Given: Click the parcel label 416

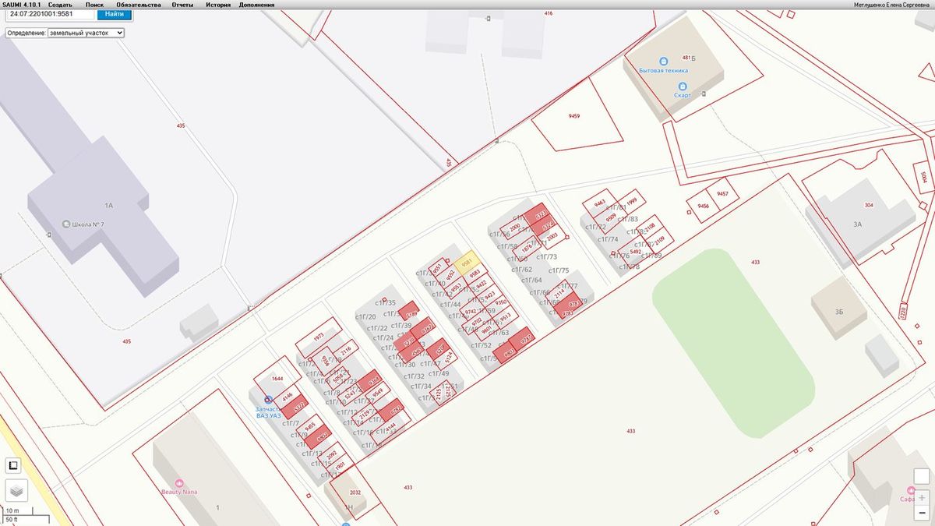Looking at the screenshot, I should coord(549,13).
